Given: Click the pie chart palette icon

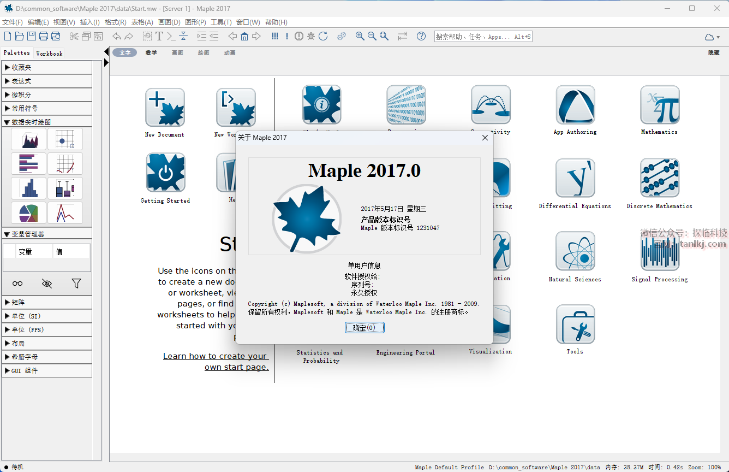Looking at the screenshot, I should [28, 213].
